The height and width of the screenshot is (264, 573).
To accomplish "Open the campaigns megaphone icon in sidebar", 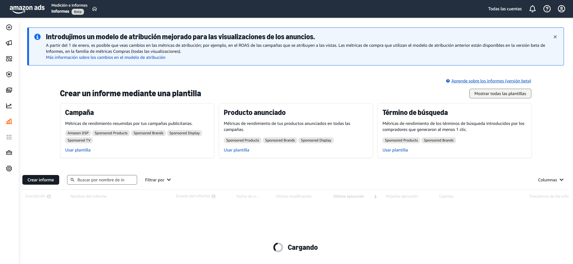I will (x=9, y=43).
